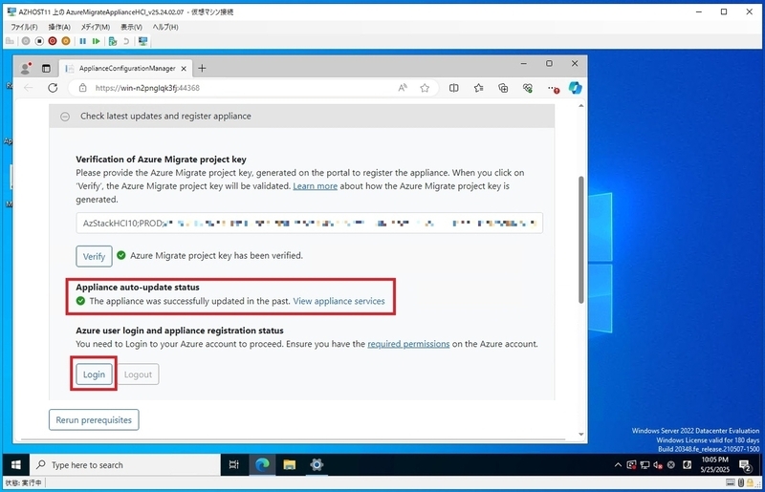Screen dimensions: 765x492
Task: Open File Explorer from the taskbar
Action: coord(290,465)
